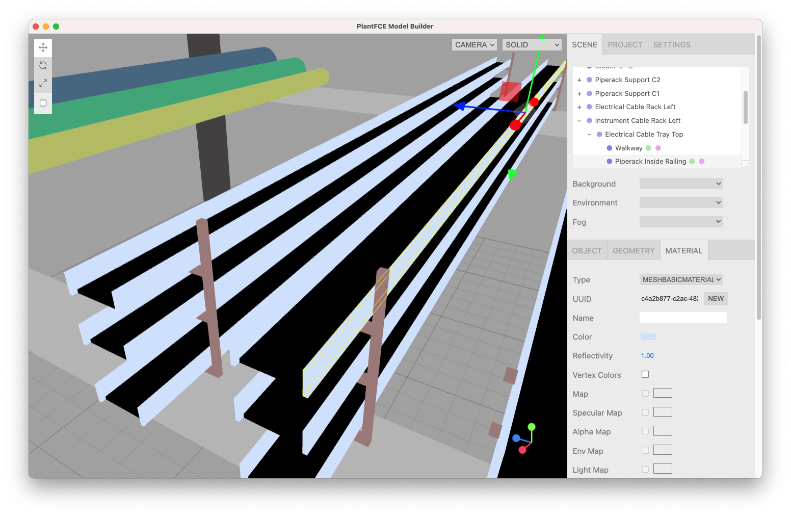Toggle the green visibility dot beside Walkway
This screenshot has height=516, width=791.
pos(648,148)
